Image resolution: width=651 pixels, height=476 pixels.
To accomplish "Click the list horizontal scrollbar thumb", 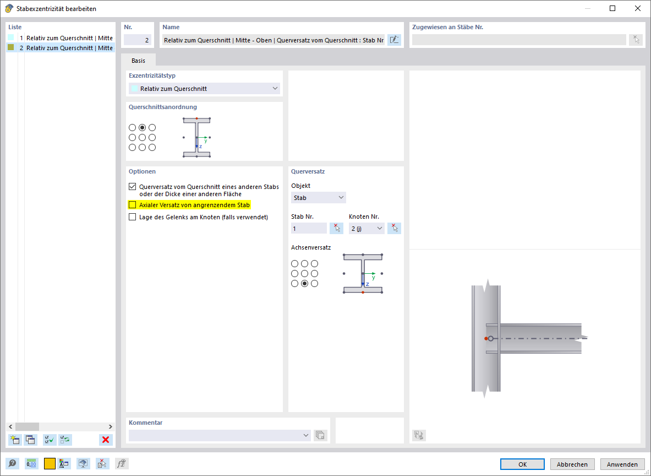I will pyautogui.click(x=27, y=426).
